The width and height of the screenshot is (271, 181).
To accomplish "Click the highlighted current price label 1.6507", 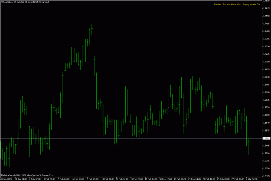I will [266, 138].
